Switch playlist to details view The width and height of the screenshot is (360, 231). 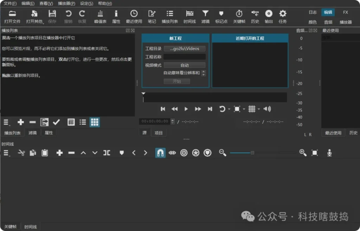coord(71,122)
